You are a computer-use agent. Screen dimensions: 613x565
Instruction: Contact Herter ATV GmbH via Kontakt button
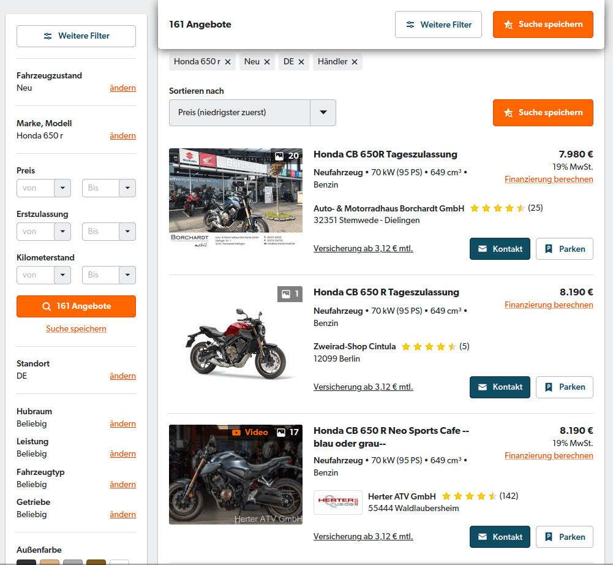pos(500,537)
